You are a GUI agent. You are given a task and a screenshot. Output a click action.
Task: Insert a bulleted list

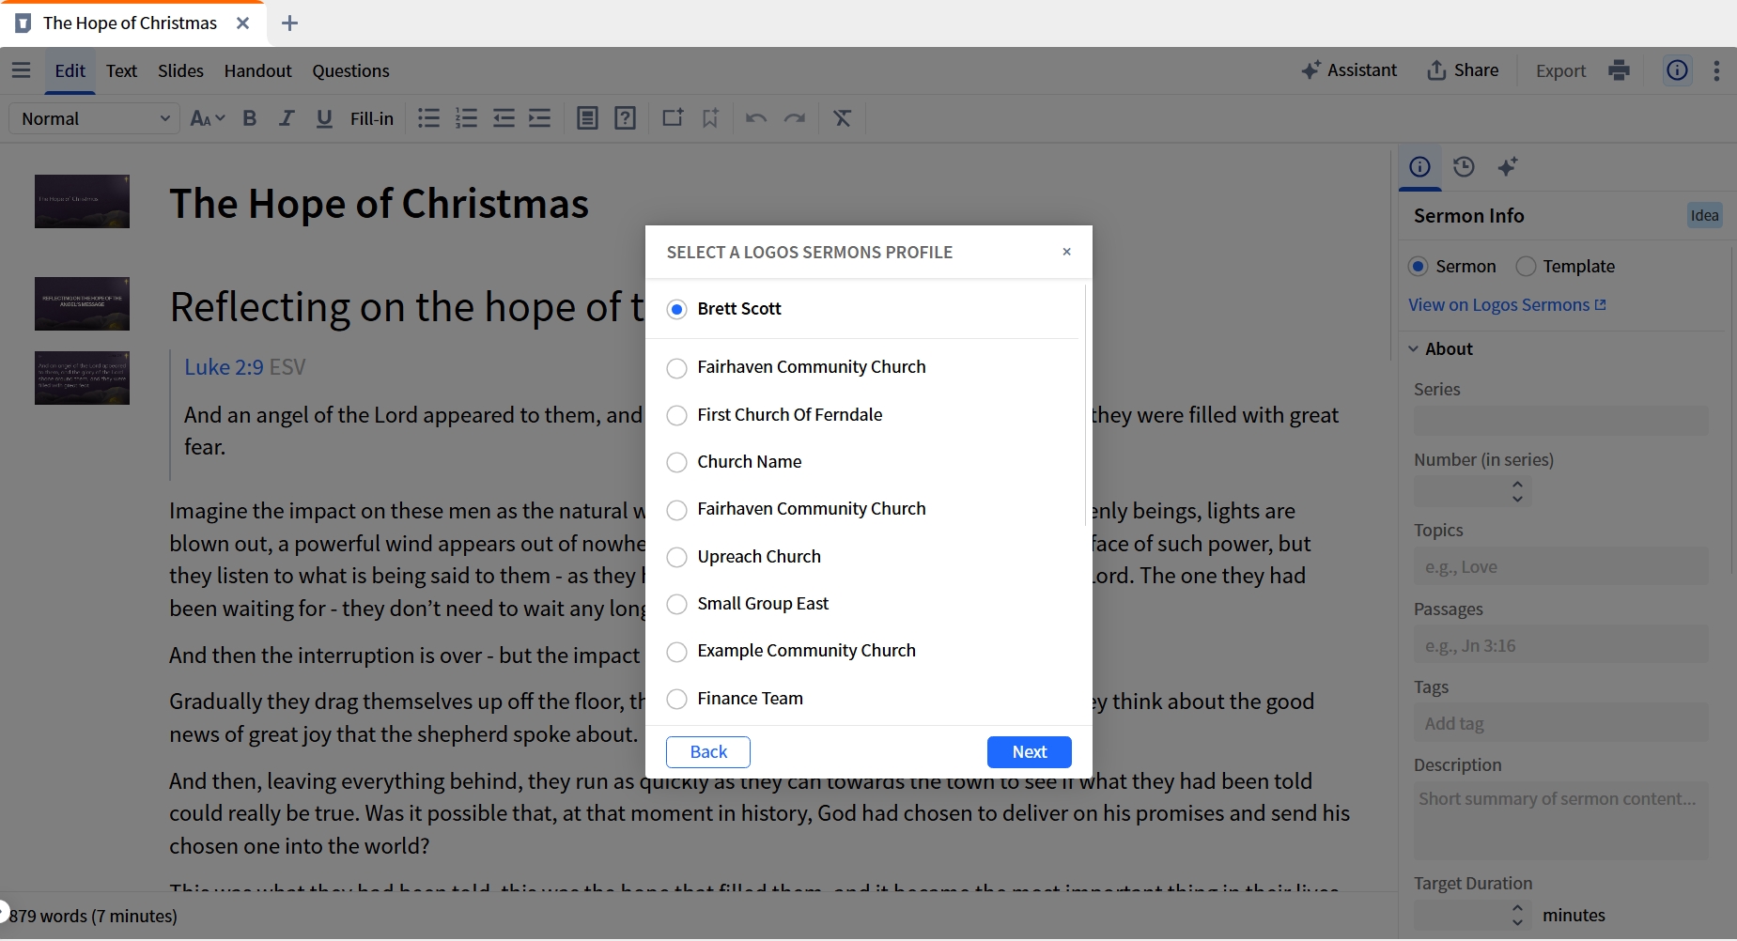428,118
